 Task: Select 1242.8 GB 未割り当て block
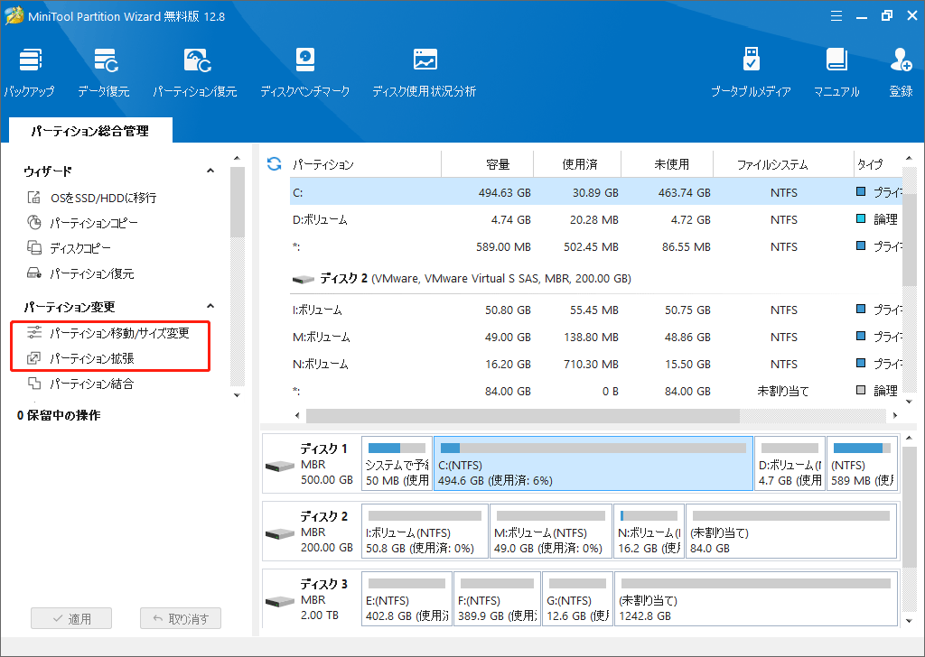(x=756, y=598)
